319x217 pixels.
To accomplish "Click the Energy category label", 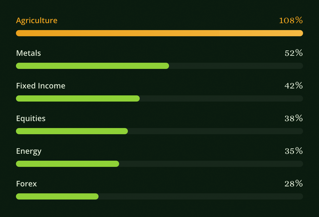I will [29, 151].
